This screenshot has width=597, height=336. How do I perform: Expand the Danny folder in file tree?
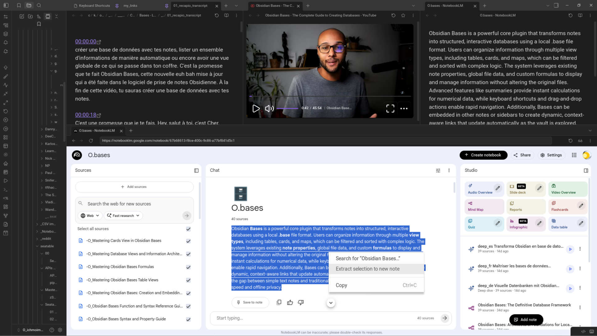(x=42, y=129)
